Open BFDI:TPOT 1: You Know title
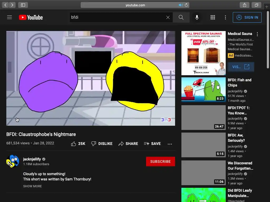Viewport: 270px width, 202px height. (239, 110)
